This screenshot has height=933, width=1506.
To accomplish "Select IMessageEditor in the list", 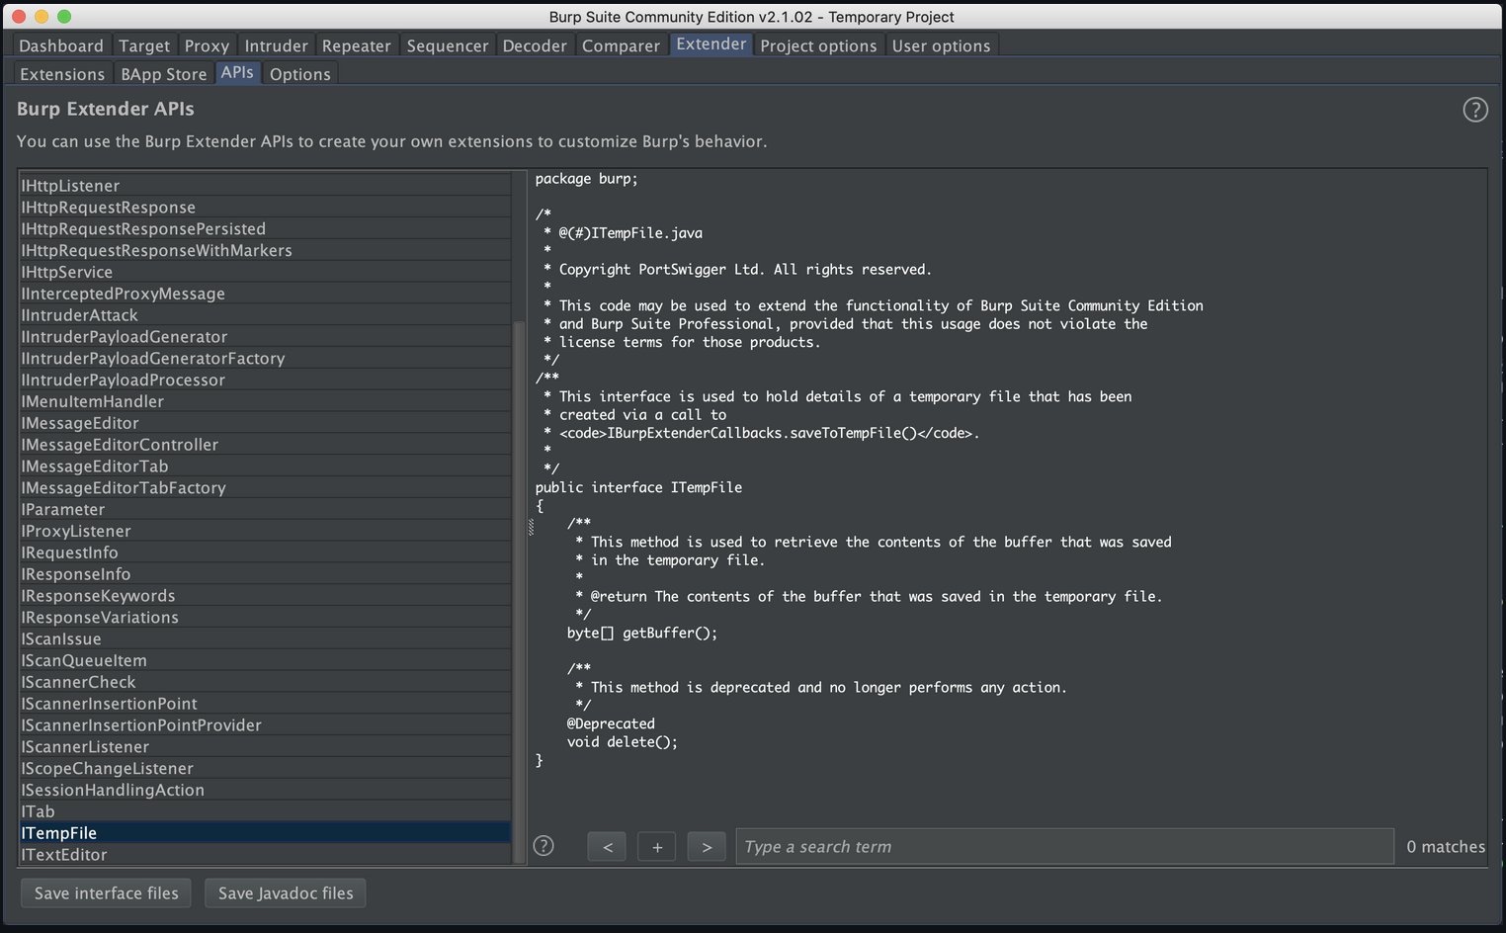I will point(265,423).
